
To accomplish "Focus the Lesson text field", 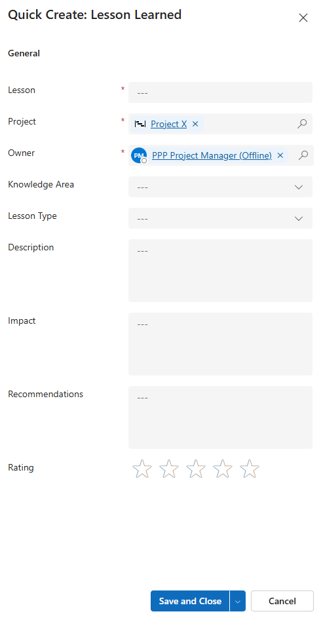I will coord(220,92).
